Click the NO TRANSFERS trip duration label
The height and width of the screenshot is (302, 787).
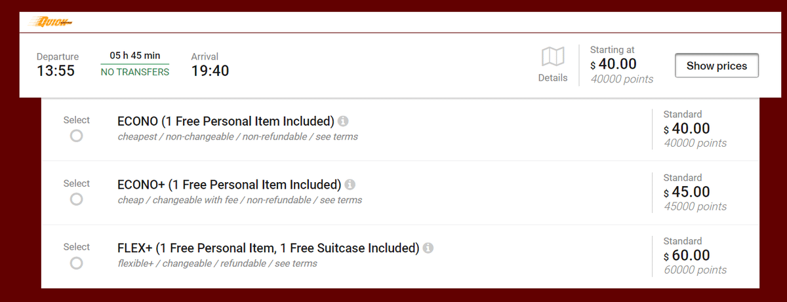pos(135,72)
